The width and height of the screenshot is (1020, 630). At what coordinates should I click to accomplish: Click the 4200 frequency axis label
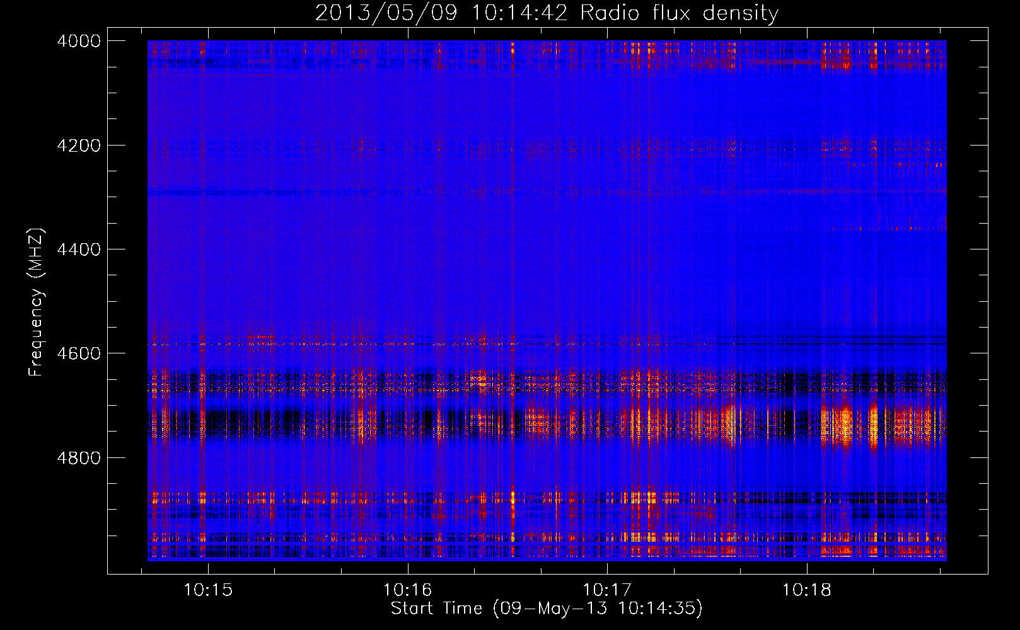pos(79,146)
